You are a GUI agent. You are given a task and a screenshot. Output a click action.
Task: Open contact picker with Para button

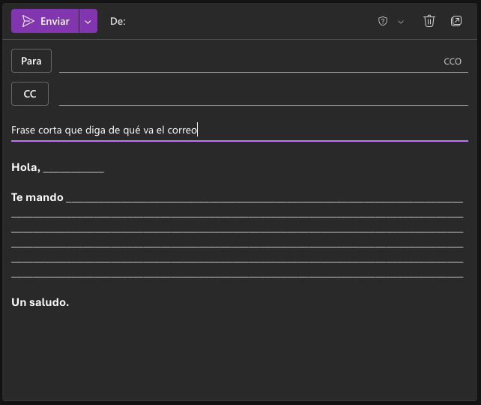[x=31, y=61]
